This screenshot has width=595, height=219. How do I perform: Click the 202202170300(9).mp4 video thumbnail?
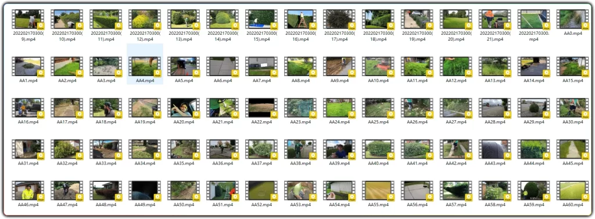pos(28,19)
